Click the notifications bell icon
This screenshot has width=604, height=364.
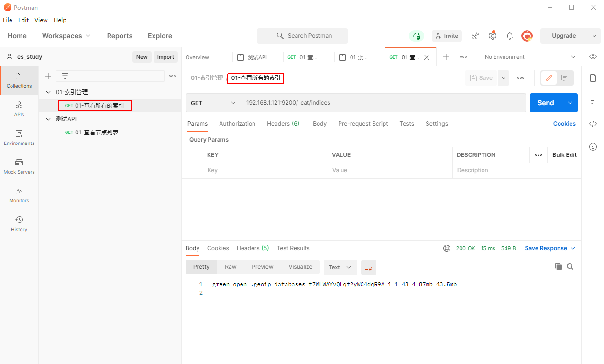coord(510,36)
